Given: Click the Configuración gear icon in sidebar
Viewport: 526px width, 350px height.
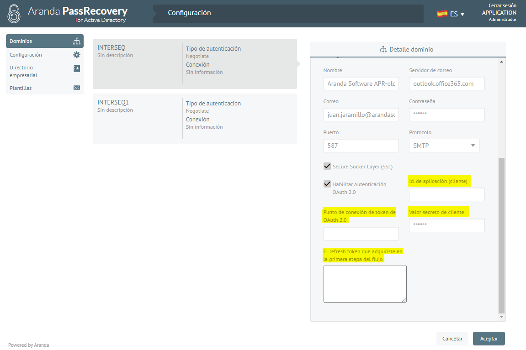Looking at the screenshot, I should click(x=77, y=55).
